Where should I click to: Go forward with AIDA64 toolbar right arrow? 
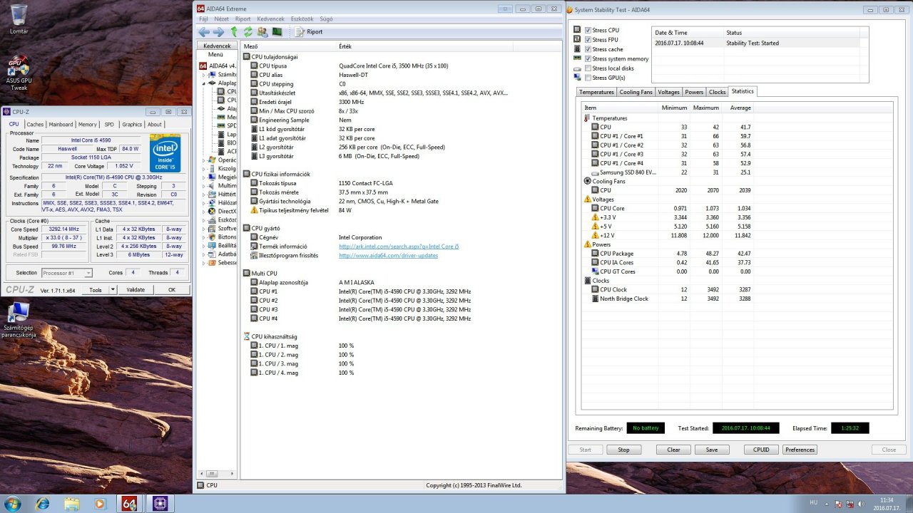coord(218,32)
